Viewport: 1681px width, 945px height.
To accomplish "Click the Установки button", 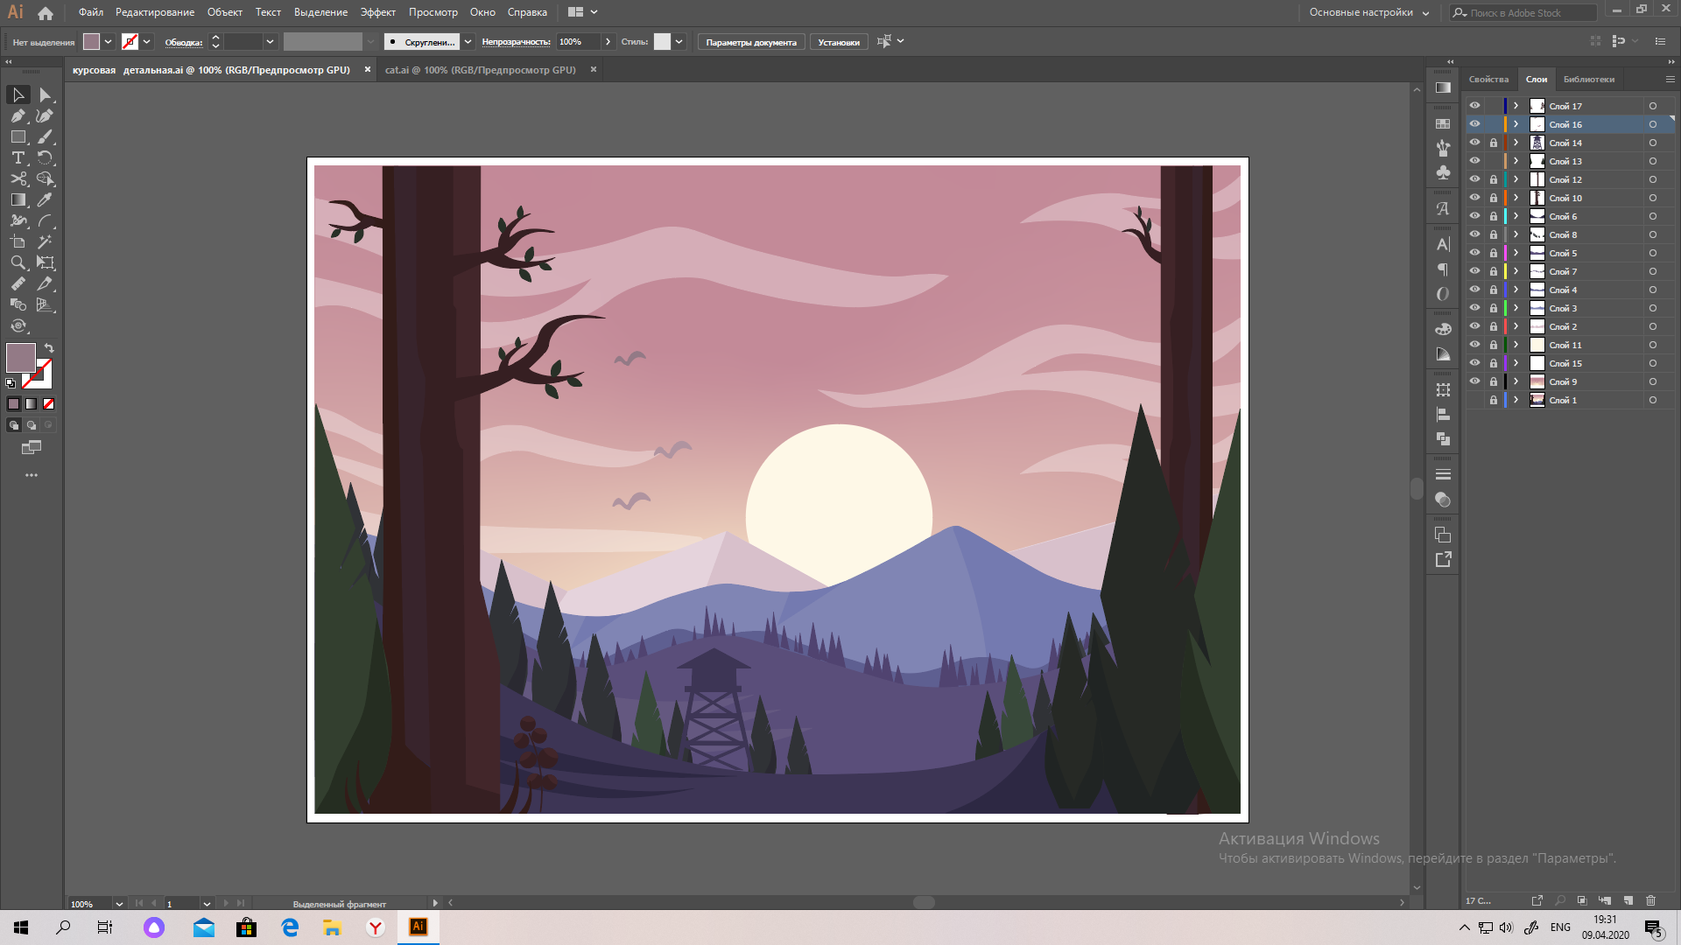I will click(838, 42).
